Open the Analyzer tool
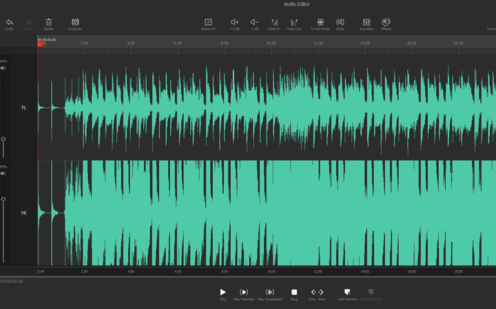 [x=75, y=23]
